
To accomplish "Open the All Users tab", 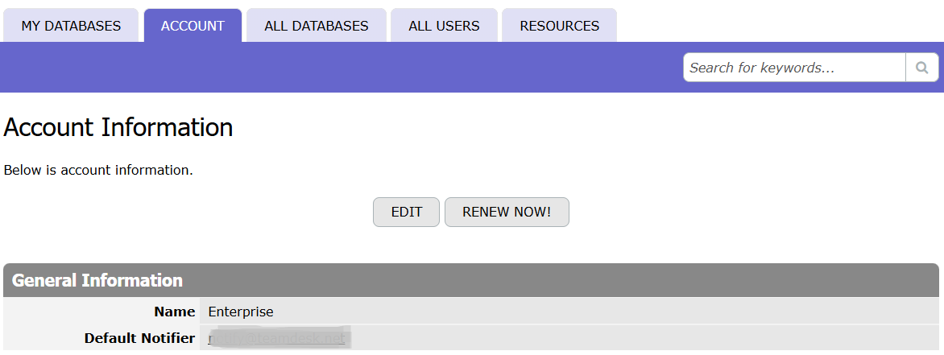I will (445, 26).
